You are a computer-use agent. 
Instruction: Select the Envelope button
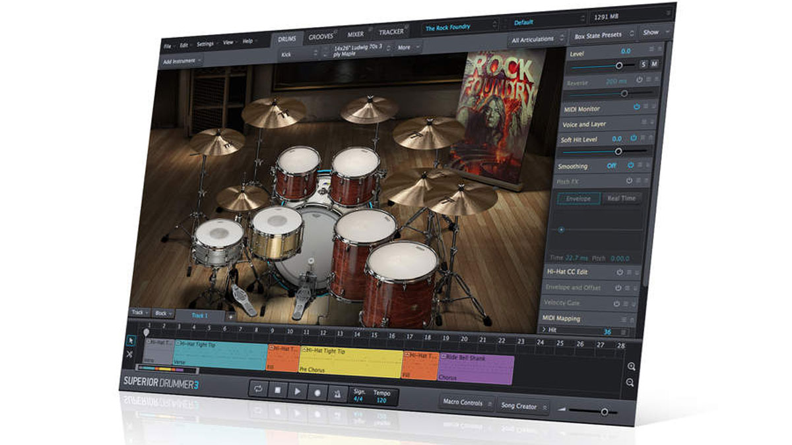[x=578, y=198]
